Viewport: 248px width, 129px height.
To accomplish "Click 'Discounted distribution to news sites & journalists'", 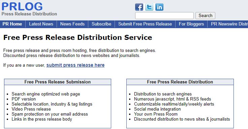I will tap(182, 119).
